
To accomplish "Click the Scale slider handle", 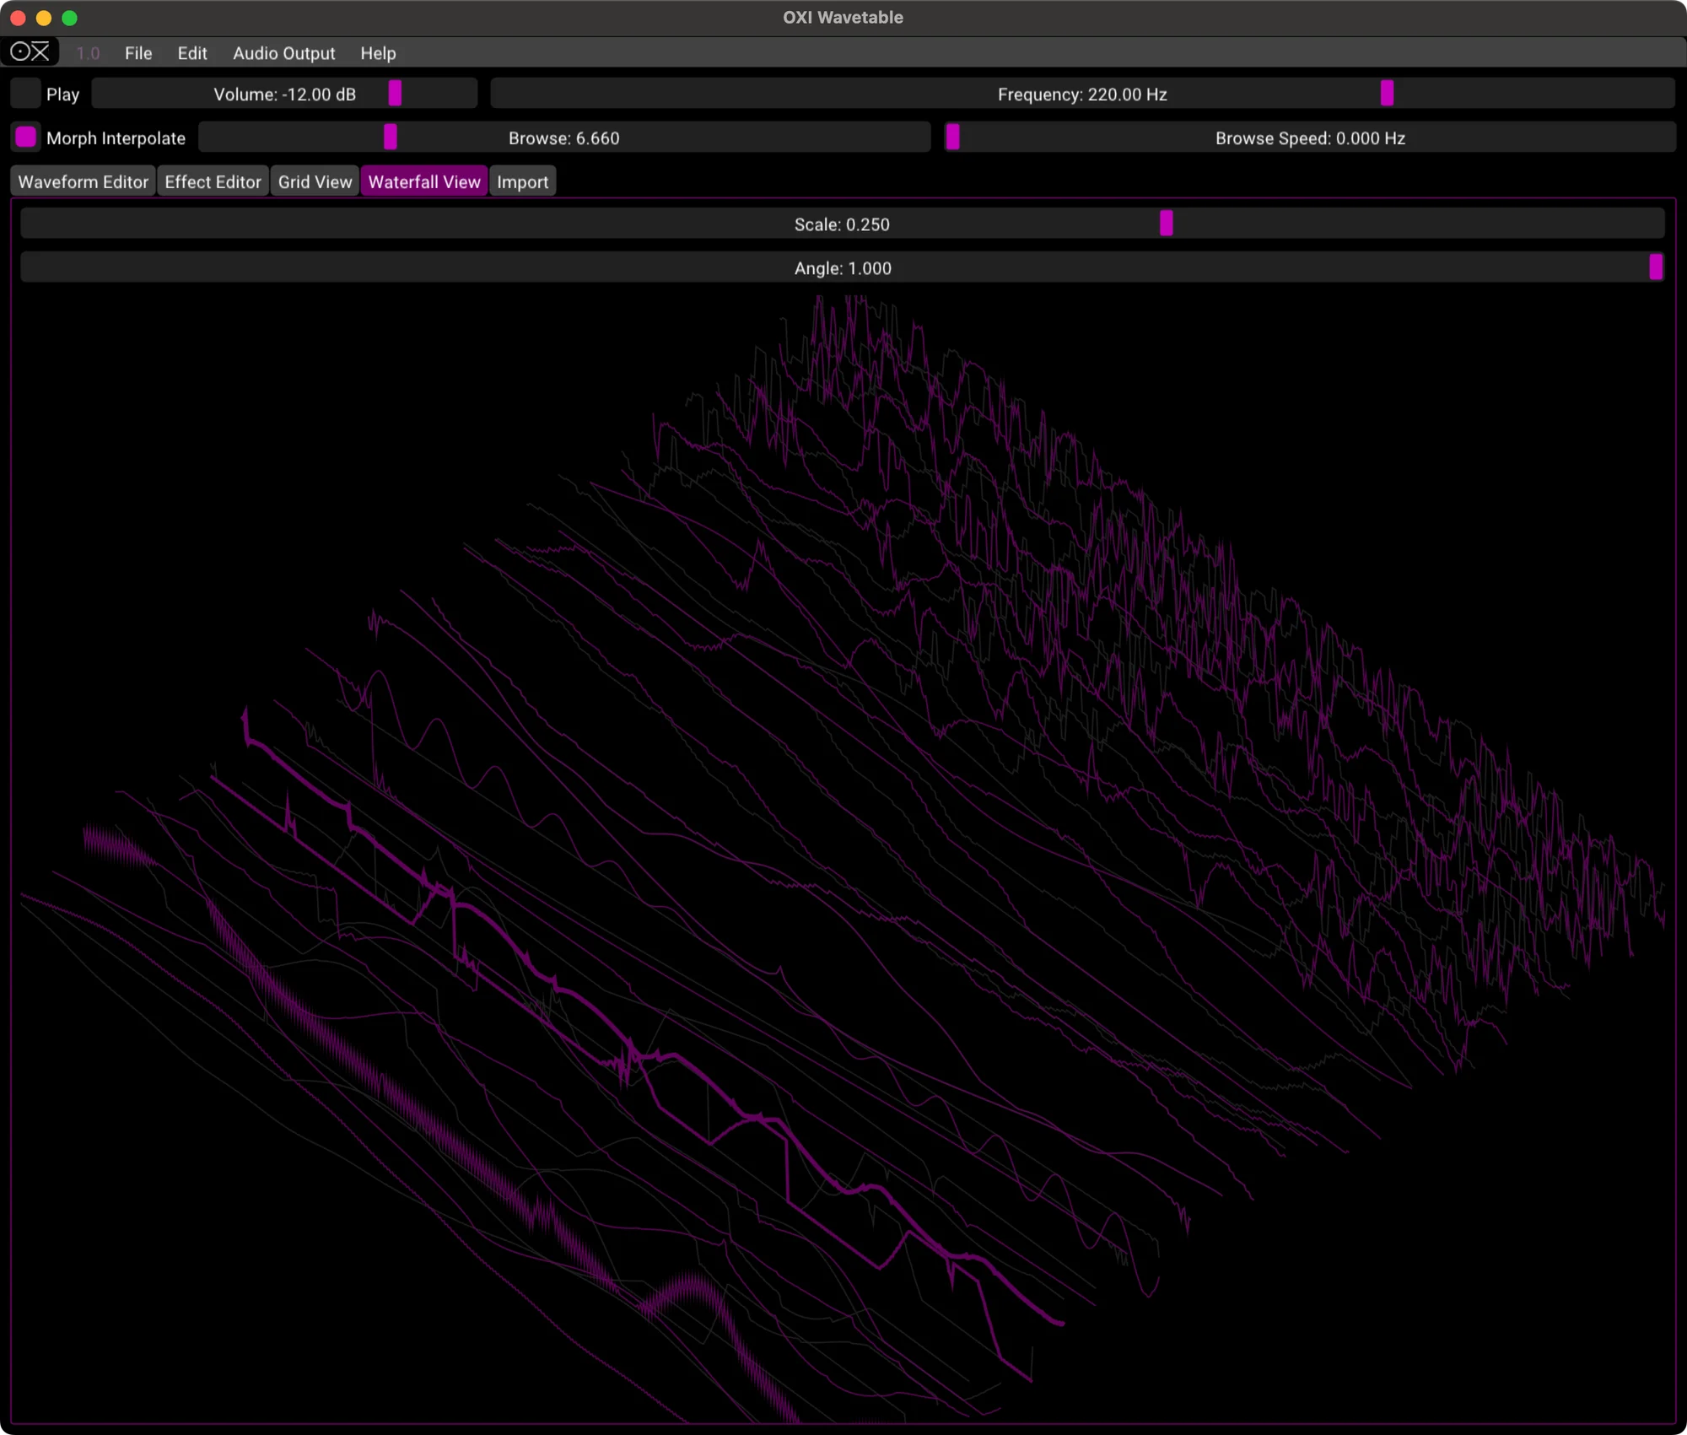I will (x=1166, y=224).
